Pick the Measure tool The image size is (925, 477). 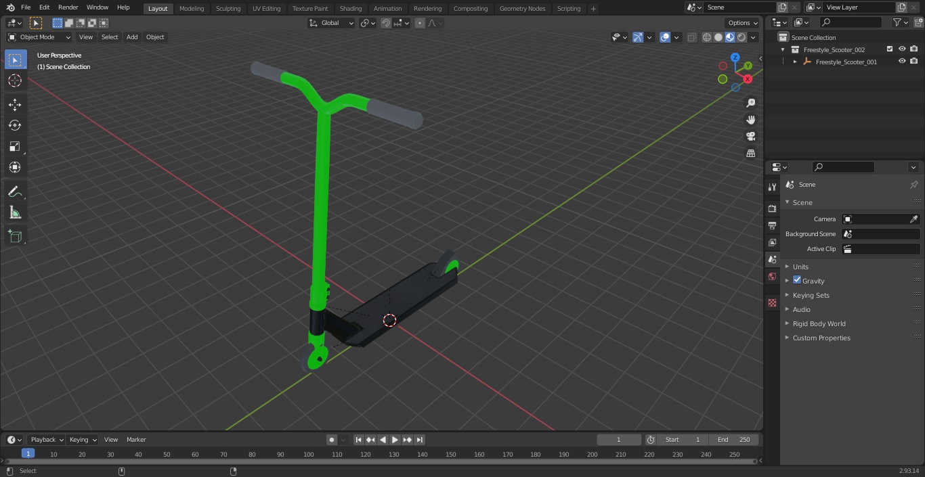click(x=15, y=213)
